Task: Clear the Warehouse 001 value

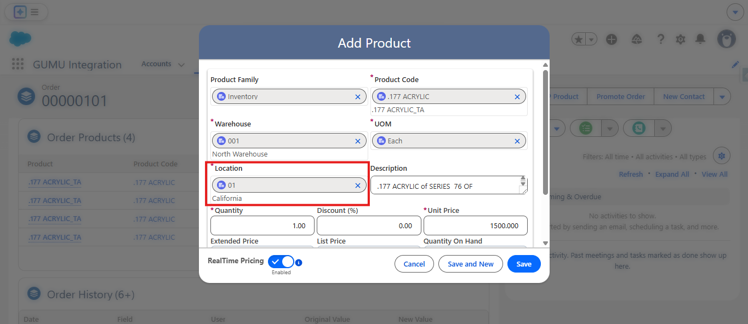Action: pos(358,141)
